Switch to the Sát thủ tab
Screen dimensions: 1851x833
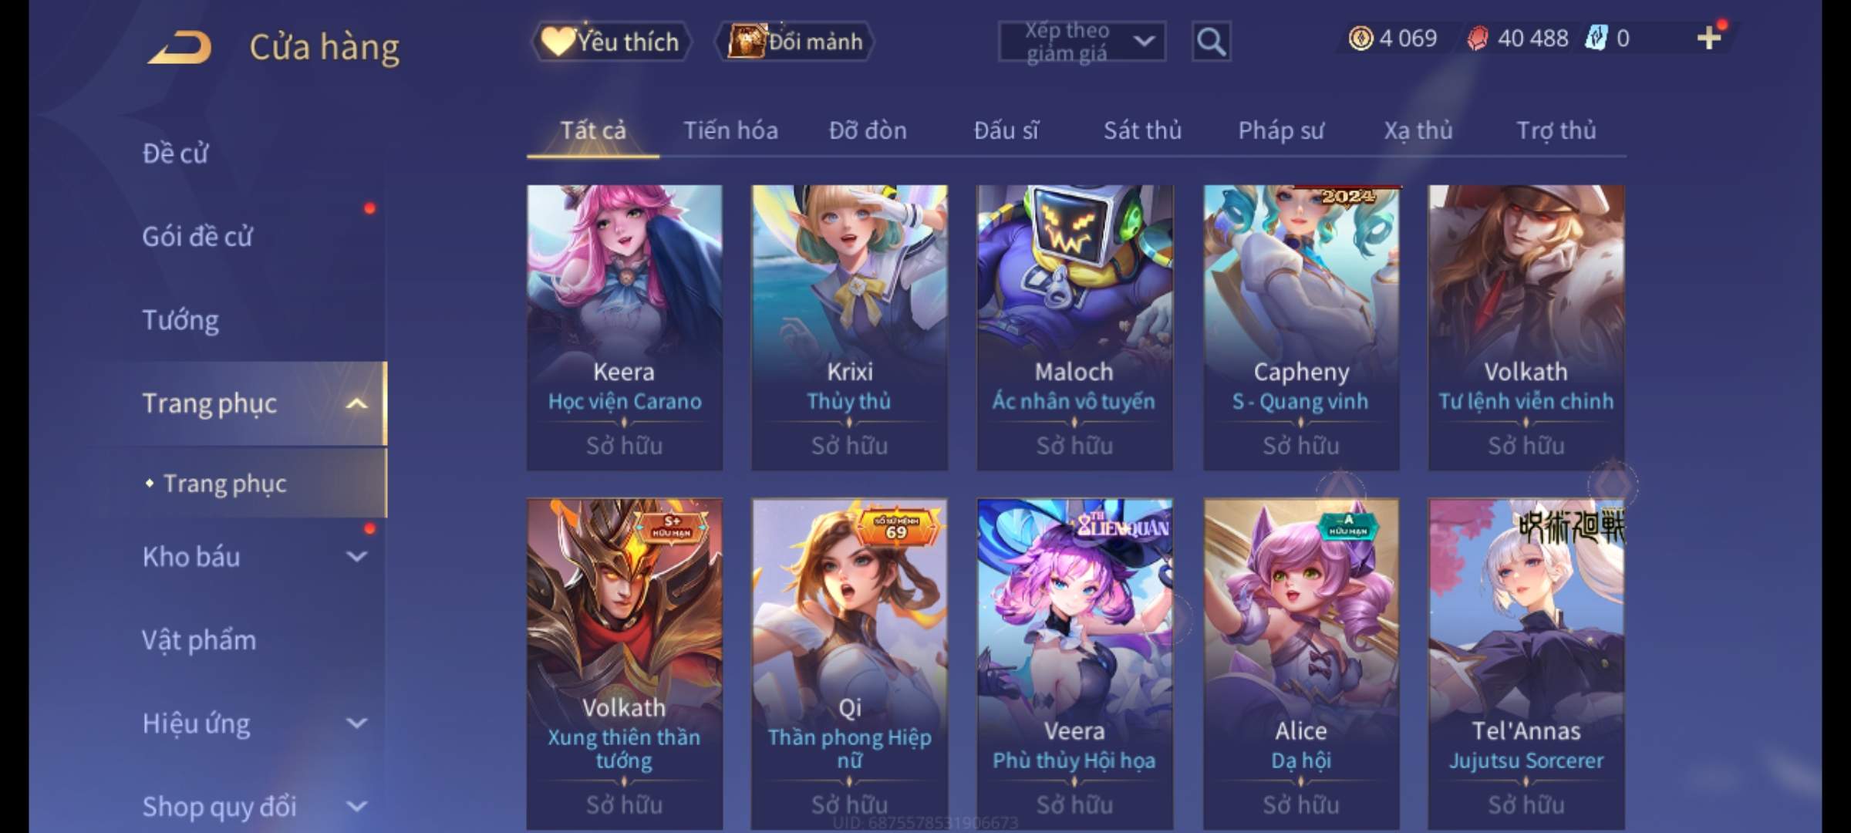pos(1142,130)
